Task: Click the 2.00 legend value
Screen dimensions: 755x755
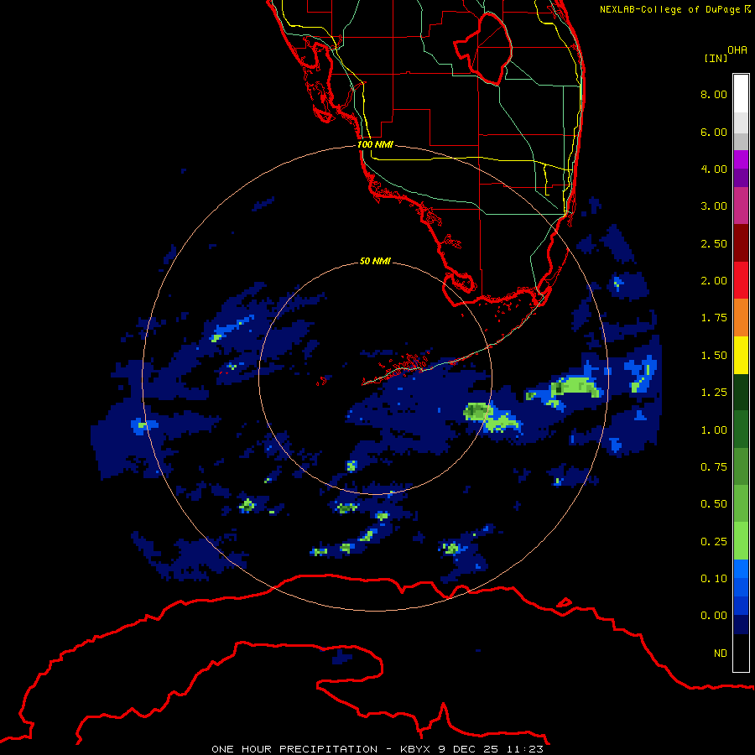Action: 714,281
